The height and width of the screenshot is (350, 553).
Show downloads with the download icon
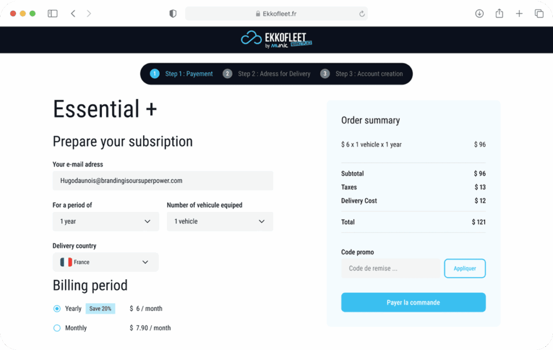click(x=480, y=13)
